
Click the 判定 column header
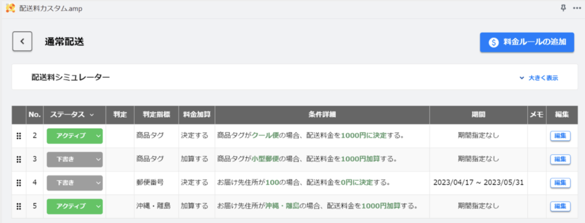click(120, 115)
